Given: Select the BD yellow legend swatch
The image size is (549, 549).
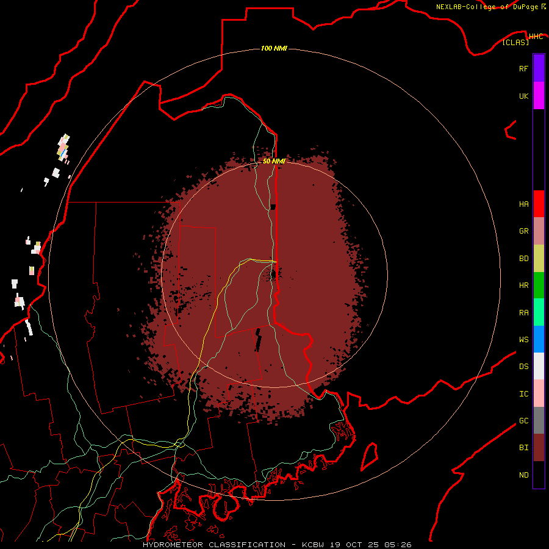Looking at the screenshot, I should click(x=539, y=258).
